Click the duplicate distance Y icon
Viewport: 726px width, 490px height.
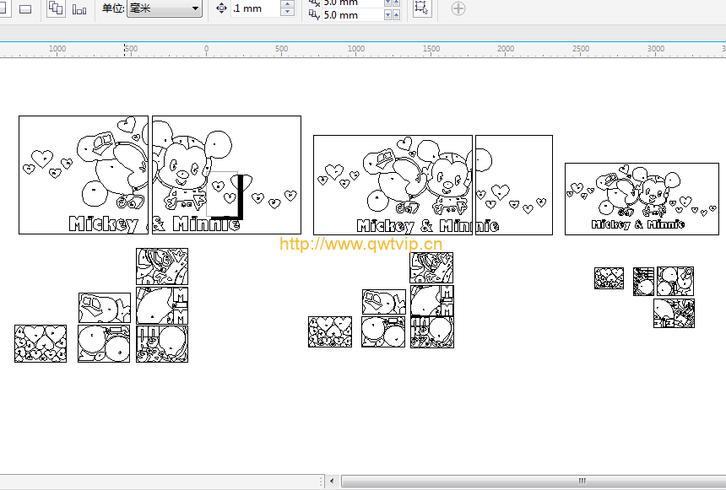[x=314, y=15]
